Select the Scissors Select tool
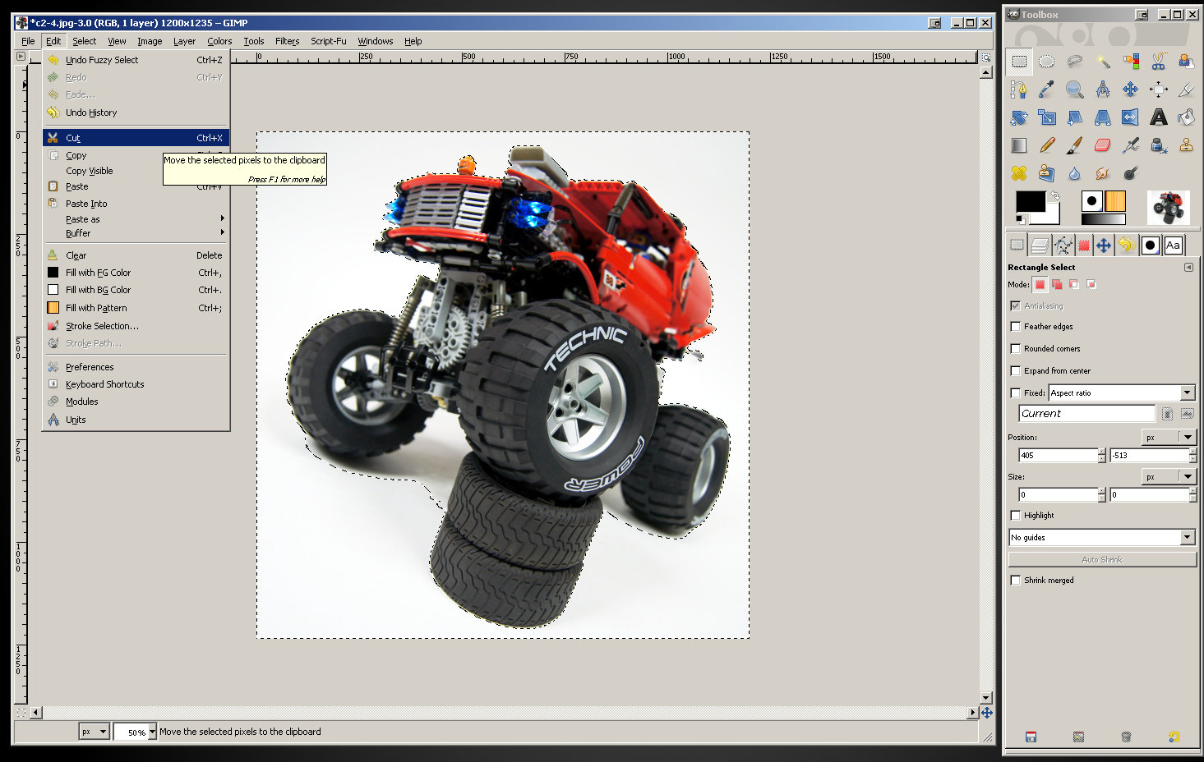This screenshot has height=762, width=1204. pos(1159,62)
